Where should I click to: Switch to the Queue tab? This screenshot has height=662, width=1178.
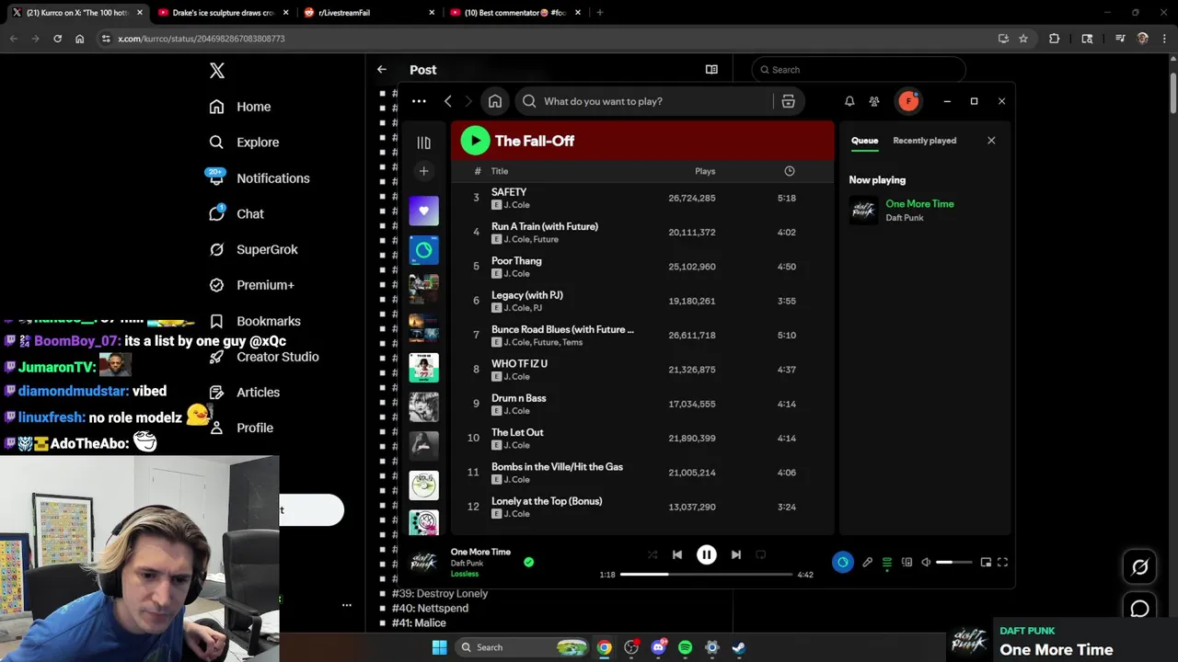(x=864, y=141)
